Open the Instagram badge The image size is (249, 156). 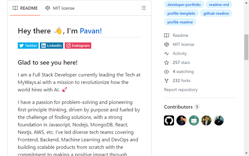click(x=78, y=46)
